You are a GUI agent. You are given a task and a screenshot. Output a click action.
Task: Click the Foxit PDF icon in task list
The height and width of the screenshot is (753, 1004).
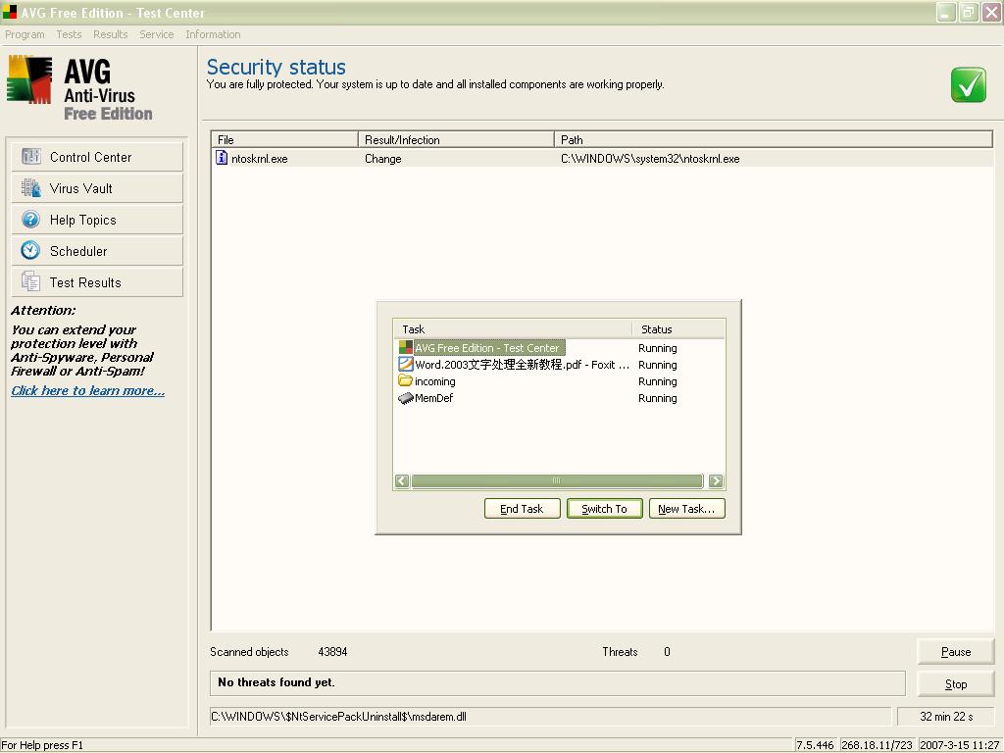click(x=405, y=364)
